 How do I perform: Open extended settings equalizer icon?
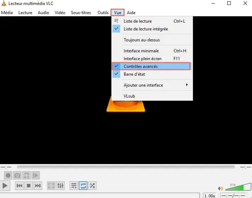60,185
